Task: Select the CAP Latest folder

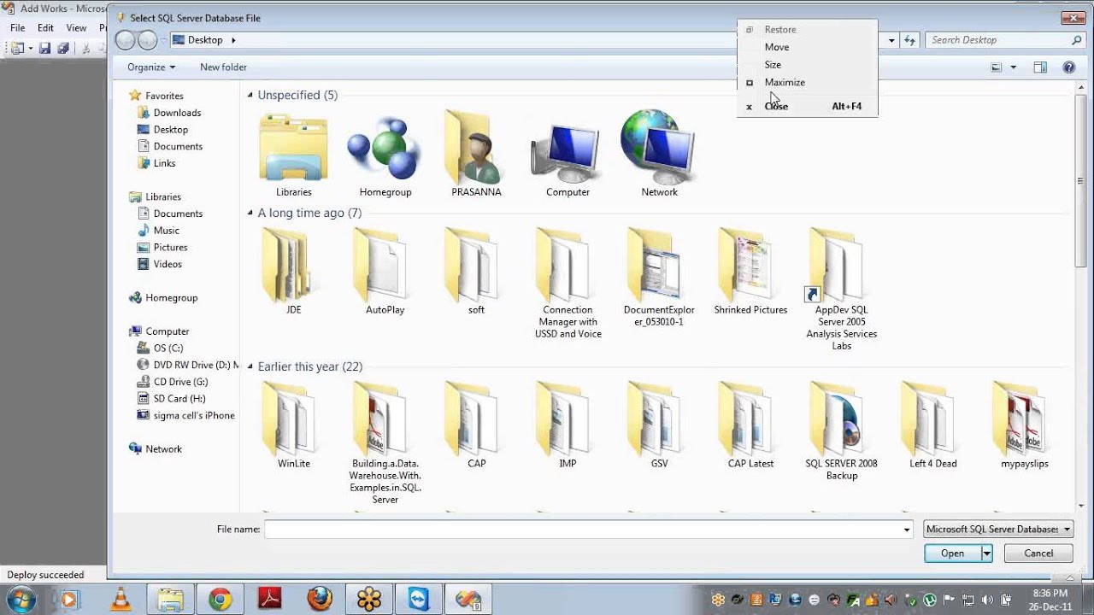Action: 750,425
